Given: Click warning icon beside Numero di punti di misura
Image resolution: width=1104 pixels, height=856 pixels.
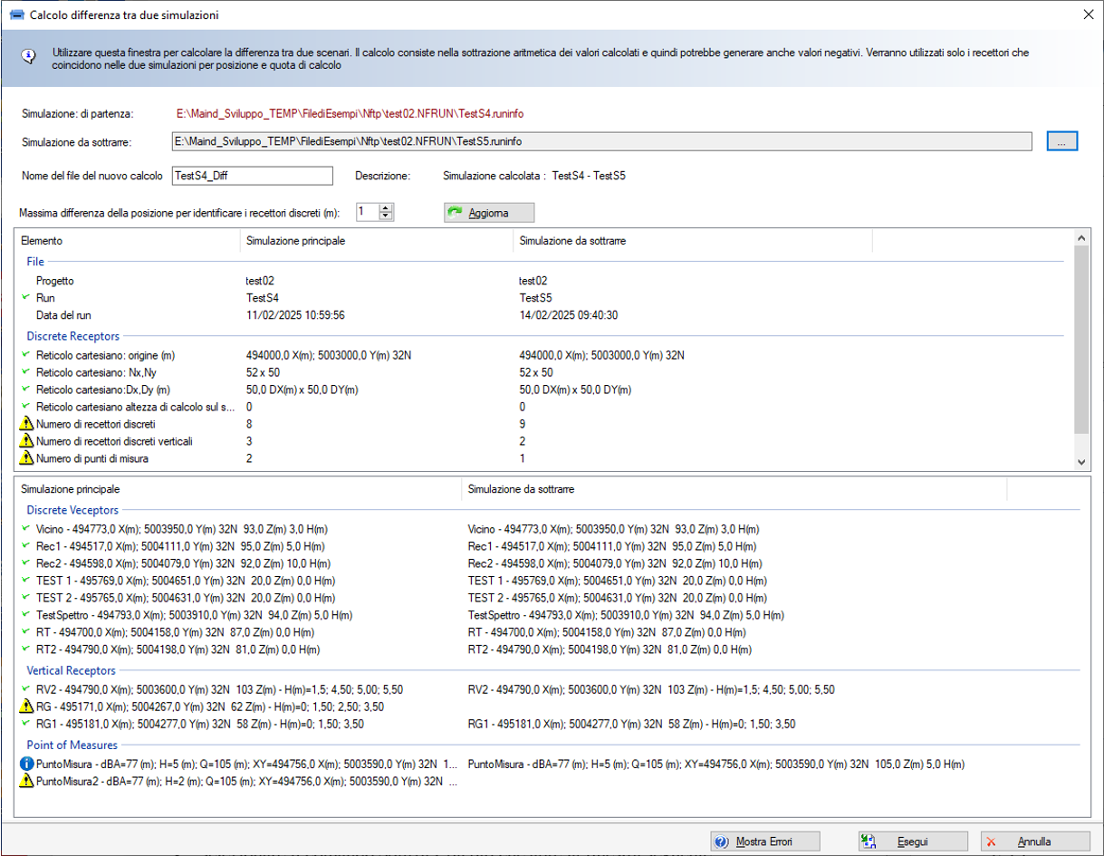Looking at the screenshot, I should [x=26, y=458].
